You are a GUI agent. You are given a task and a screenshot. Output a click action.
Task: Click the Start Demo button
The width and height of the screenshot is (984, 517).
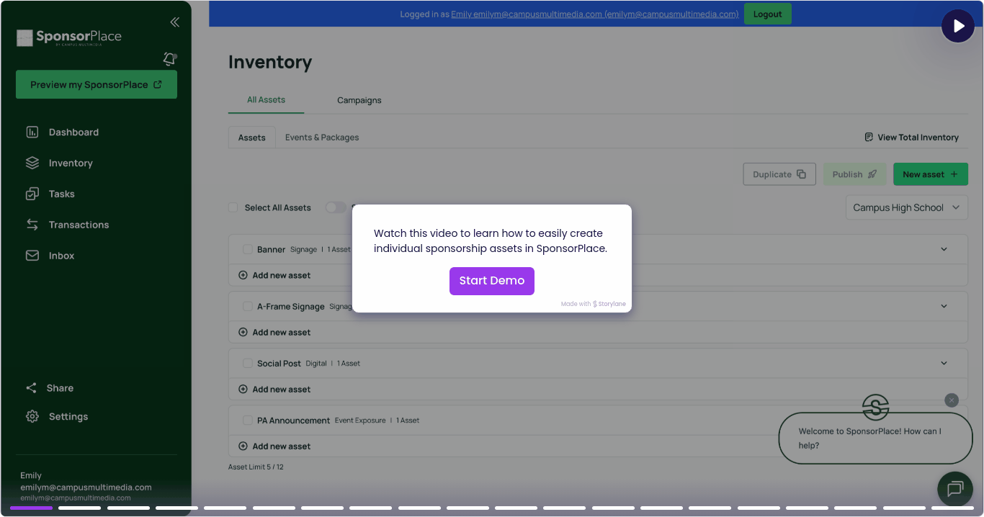tap(492, 281)
